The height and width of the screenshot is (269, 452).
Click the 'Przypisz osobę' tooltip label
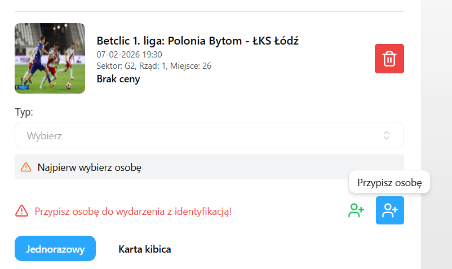click(x=389, y=183)
